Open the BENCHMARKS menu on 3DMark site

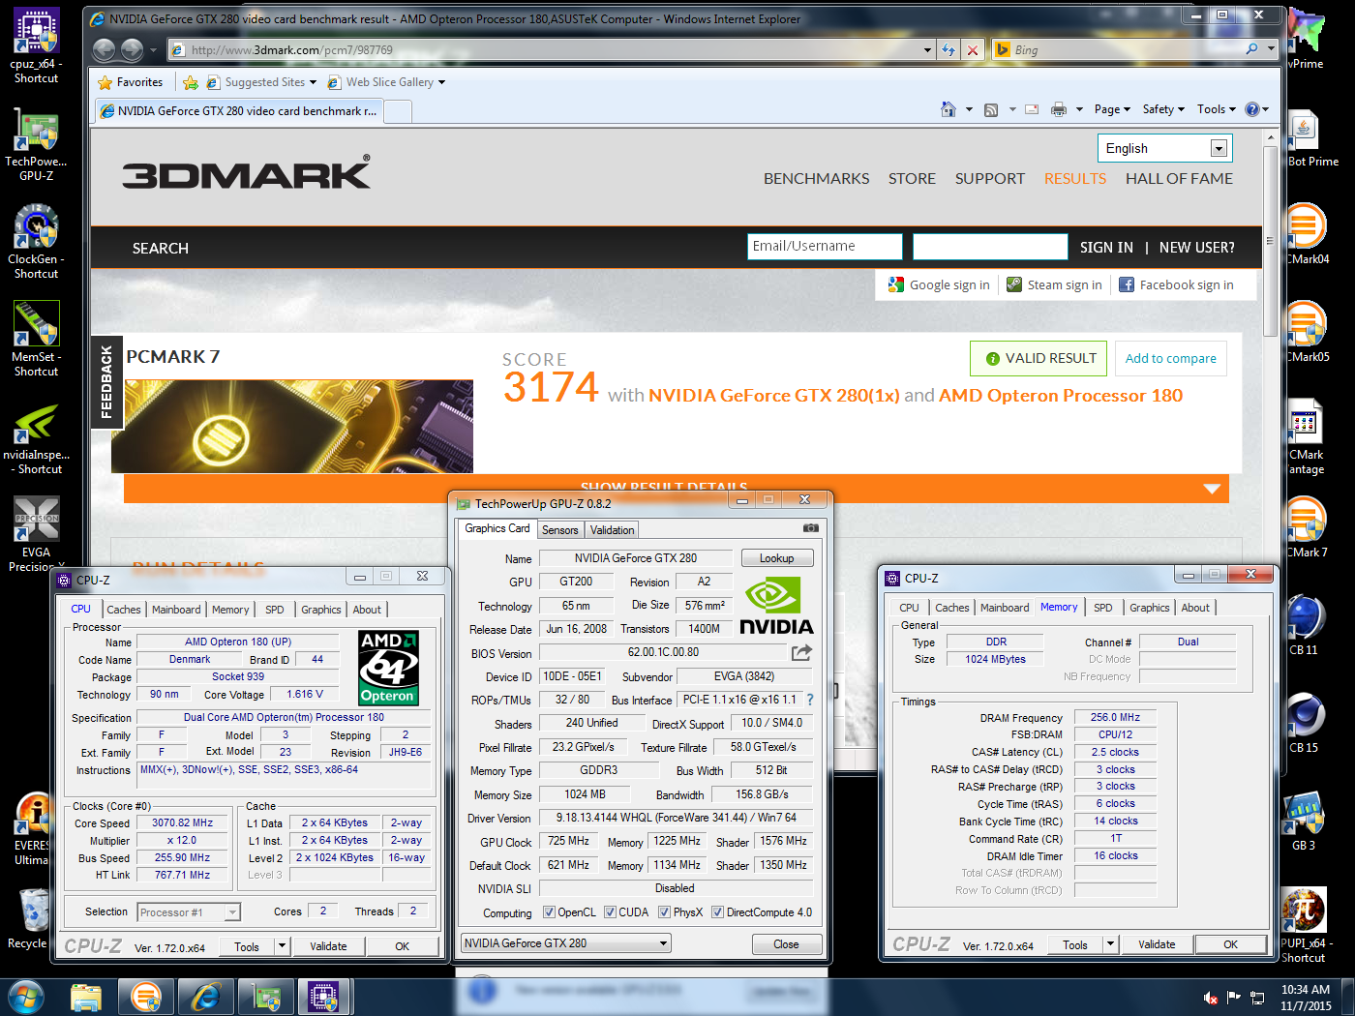[x=817, y=179]
